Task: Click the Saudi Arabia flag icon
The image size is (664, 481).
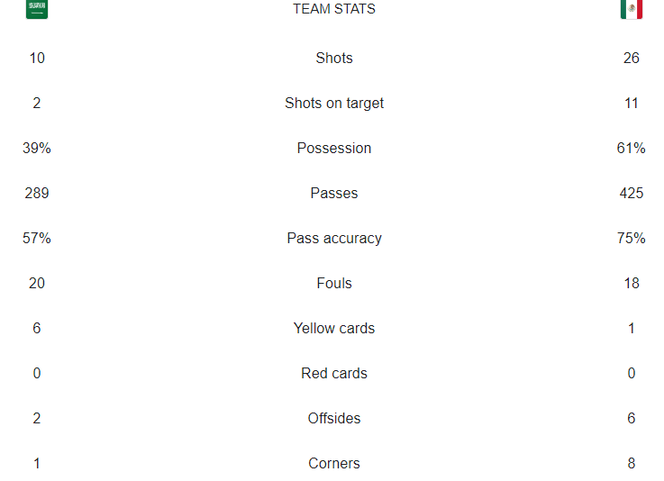Action: (x=37, y=9)
